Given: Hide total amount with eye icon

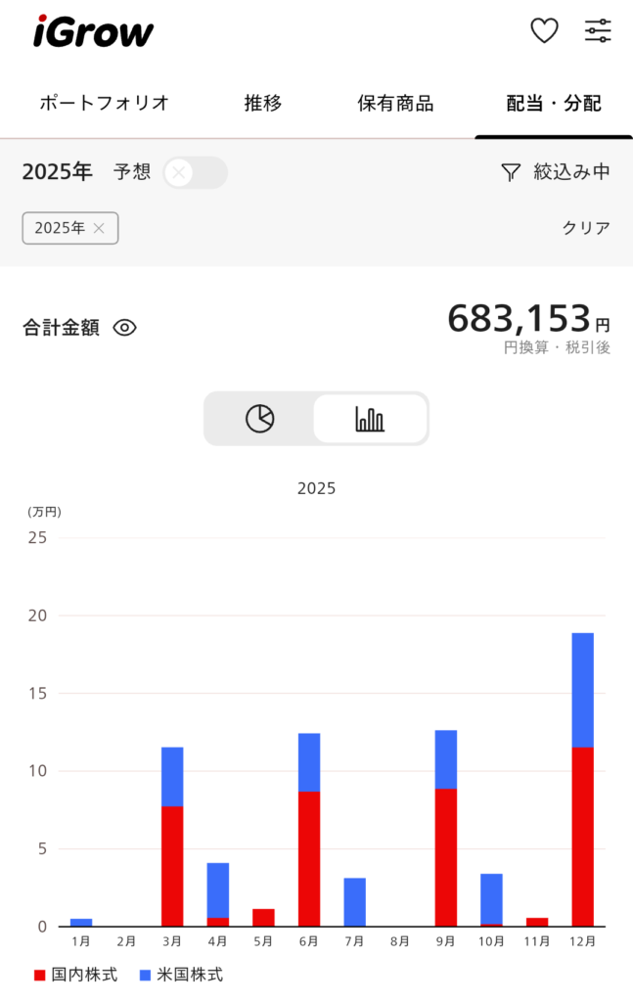Looking at the screenshot, I should 124,328.
